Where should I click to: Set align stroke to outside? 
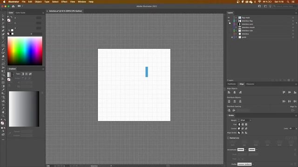[246, 133]
